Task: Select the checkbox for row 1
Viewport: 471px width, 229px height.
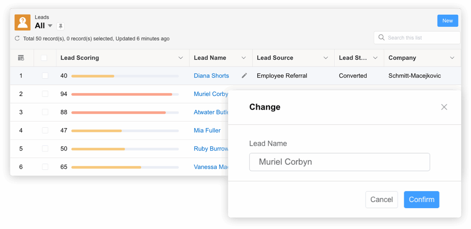Action: pos(45,76)
